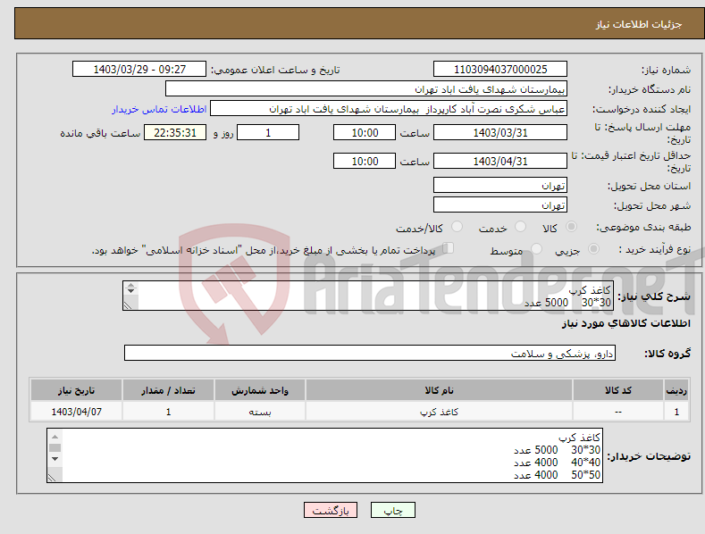Click the بازگشت (back) button
The image size is (705, 534).
point(331,510)
